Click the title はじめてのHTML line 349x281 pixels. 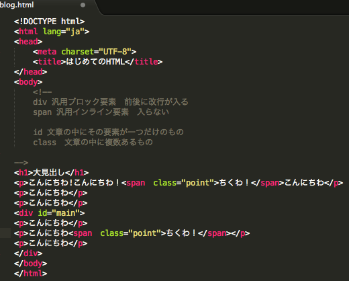pyautogui.click(x=97, y=62)
